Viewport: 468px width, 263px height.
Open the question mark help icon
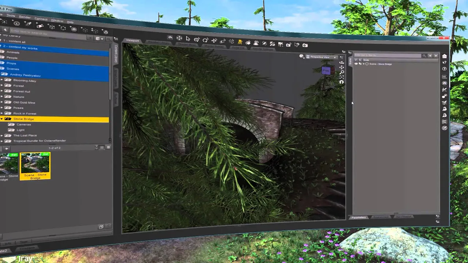(x=445, y=69)
